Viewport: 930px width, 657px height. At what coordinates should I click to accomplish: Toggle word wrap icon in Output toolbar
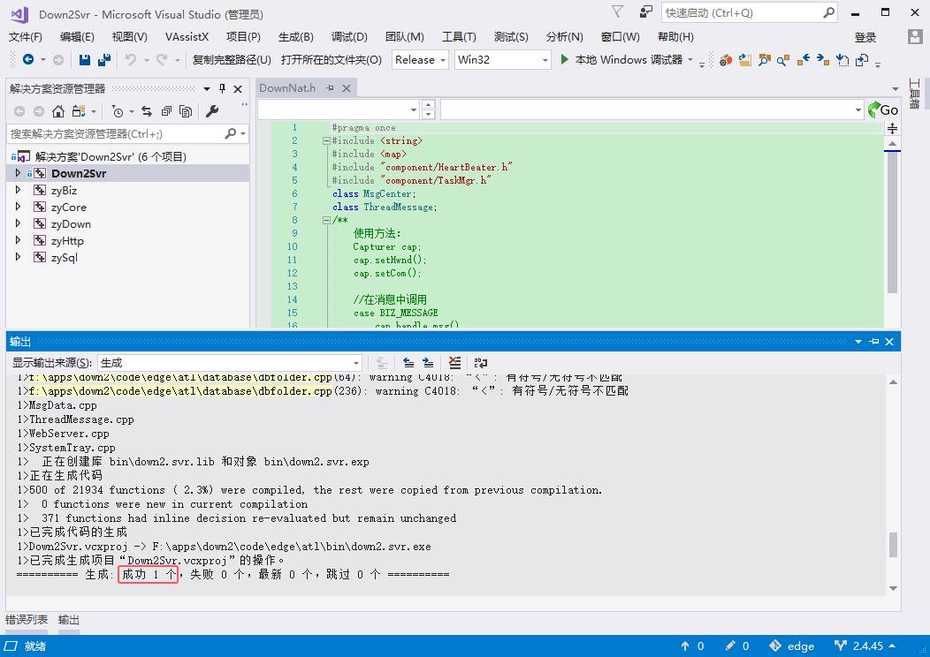480,363
